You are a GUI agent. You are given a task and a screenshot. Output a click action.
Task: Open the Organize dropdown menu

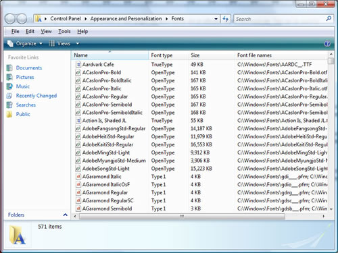(x=25, y=43)
